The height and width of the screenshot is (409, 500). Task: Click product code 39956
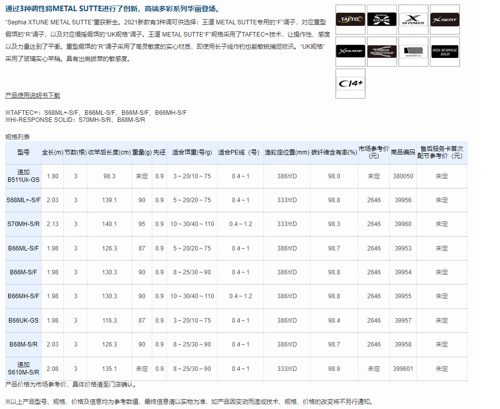pyautogui.click(x=403, y=200)
